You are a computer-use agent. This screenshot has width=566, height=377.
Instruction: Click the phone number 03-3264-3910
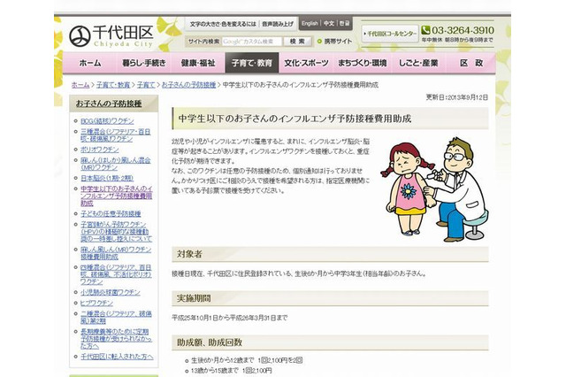pyautogui.click(x=463, y=30)
